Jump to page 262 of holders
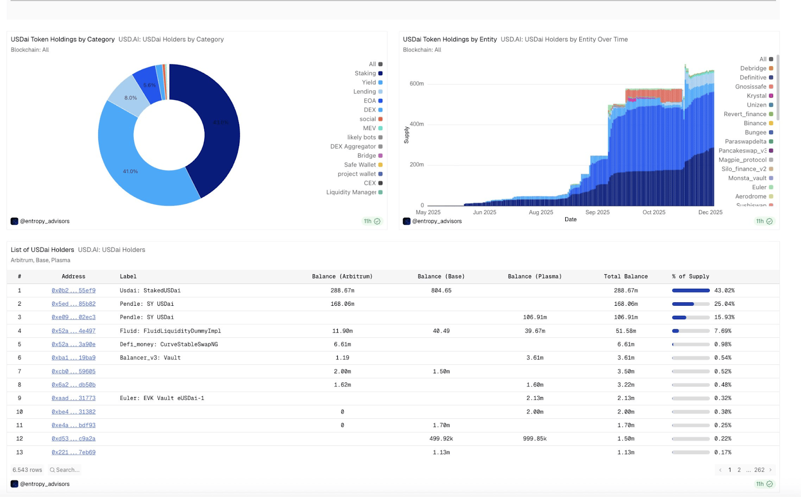Viewport: 801px width, 497px height. pos(759,470)
